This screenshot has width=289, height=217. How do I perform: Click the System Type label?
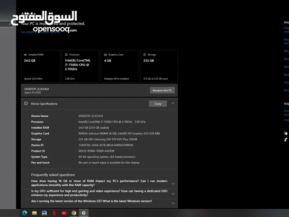39,157
